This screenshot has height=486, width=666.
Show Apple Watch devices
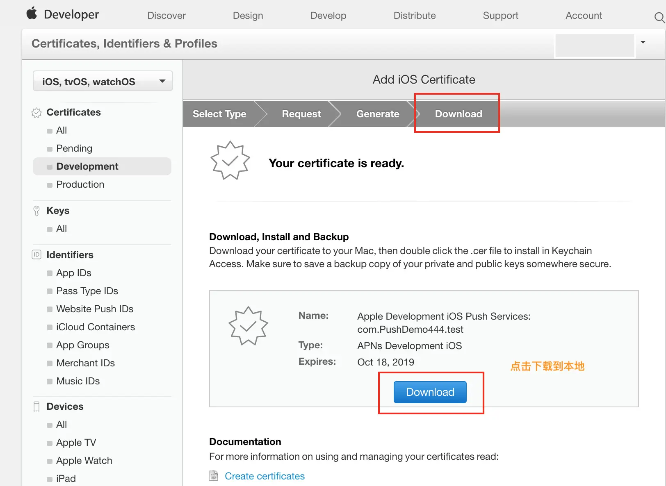pos(84,461)
